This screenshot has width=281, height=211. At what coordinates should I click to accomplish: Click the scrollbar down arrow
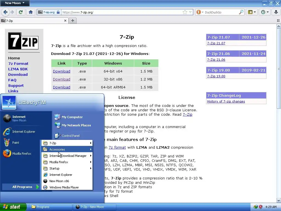pos(279,200)
